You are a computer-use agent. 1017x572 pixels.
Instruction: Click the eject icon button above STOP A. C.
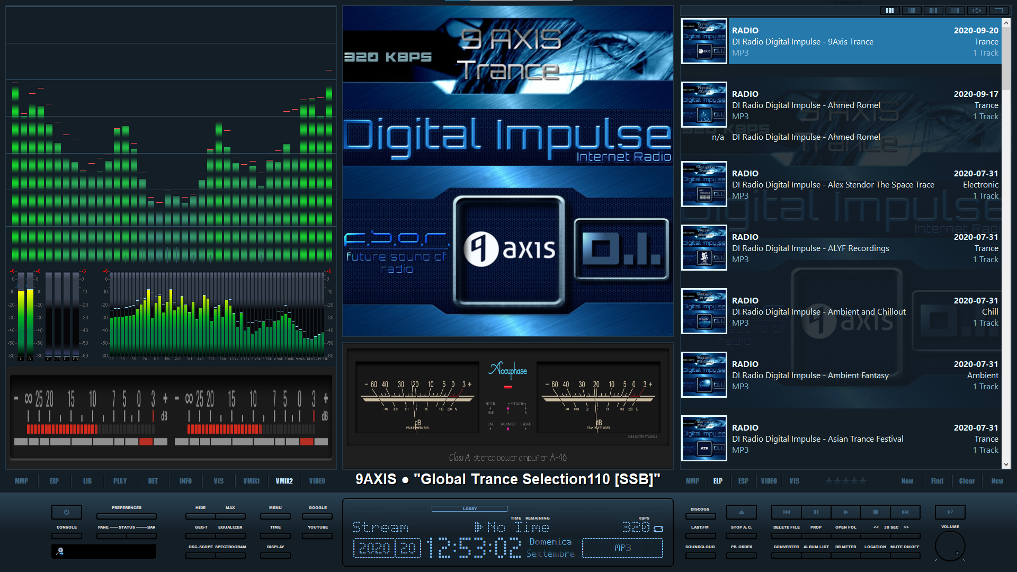pos(741,512)
